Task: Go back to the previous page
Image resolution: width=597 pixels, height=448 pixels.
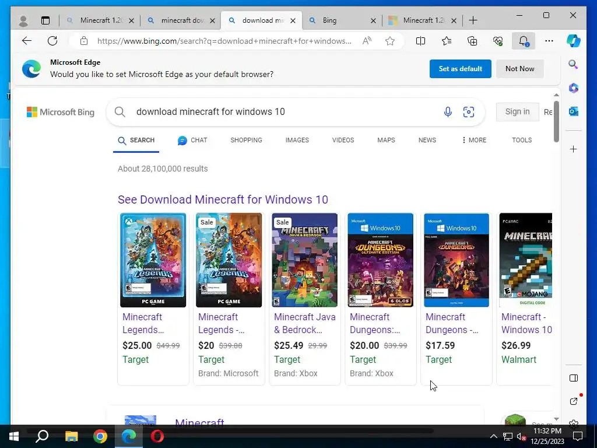Action: pyautogui.click(x=27, y=41)
